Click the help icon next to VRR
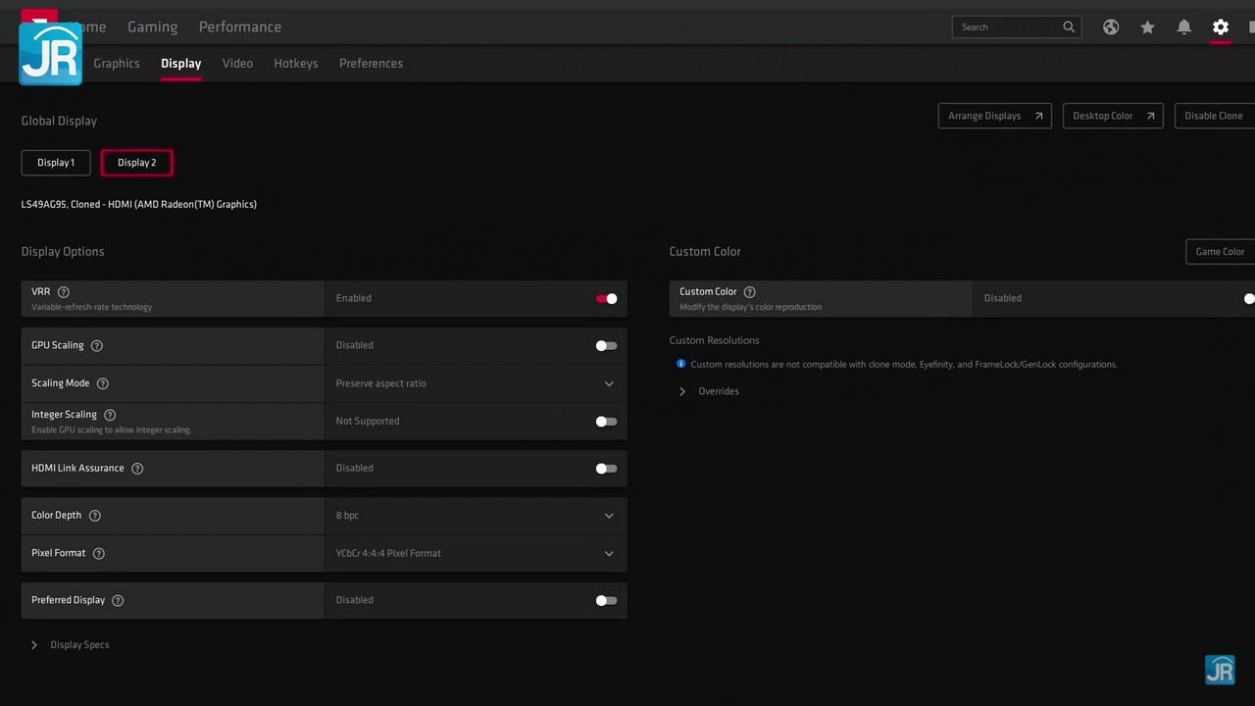1255x706 pixels. (64, 292)
